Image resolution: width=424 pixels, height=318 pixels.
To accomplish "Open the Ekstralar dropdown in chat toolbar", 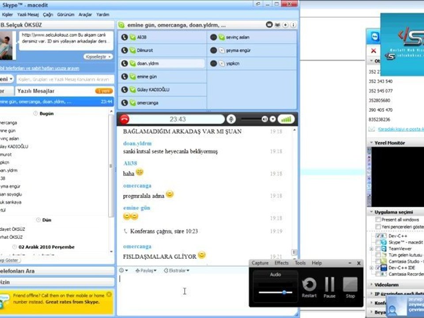I will coord(177,270).
